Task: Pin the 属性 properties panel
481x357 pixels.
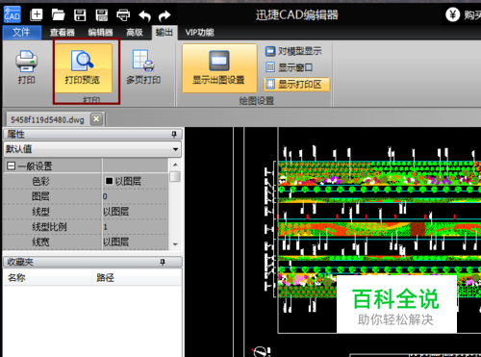Action: 174,134
